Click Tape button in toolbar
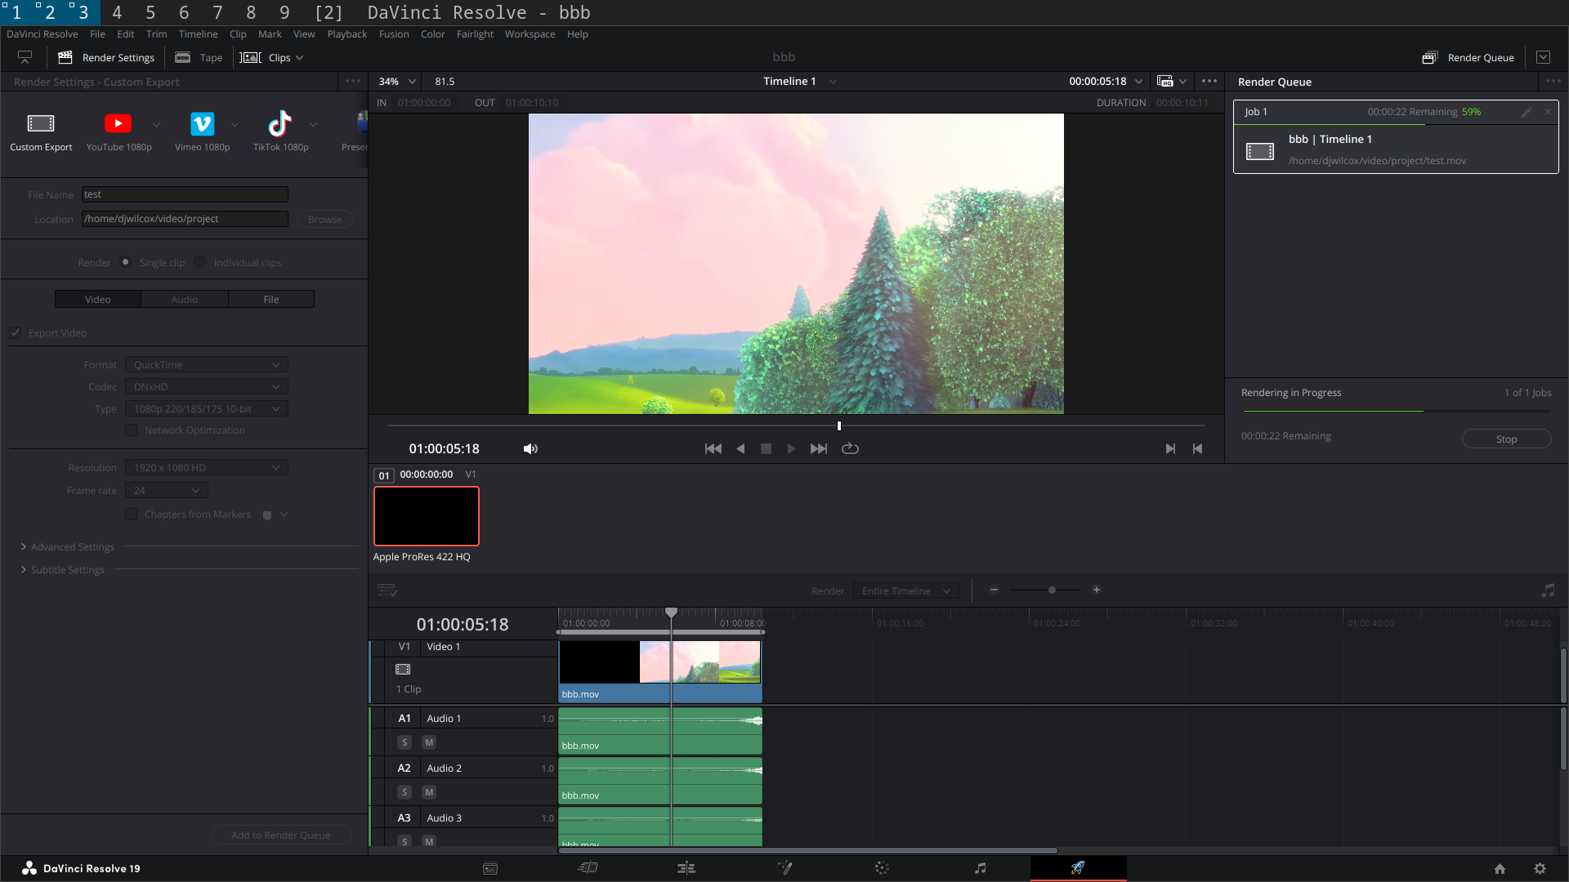The height and width of the screenshot is (882, 1569). 199,58
